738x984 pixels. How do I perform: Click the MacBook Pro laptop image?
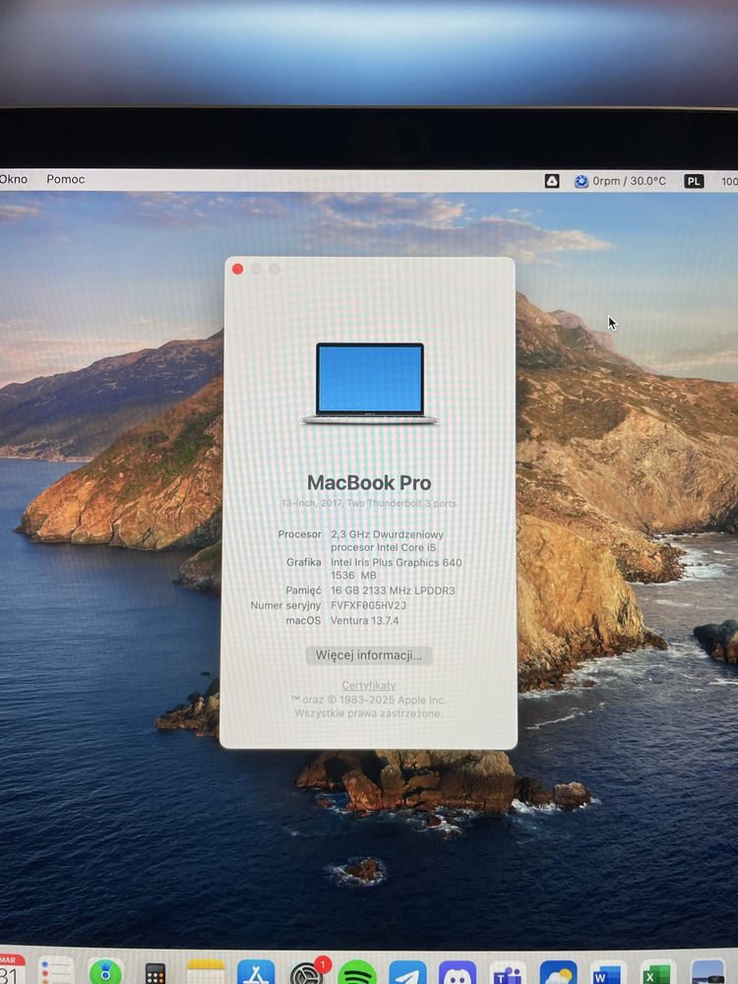click(x=370, y=384)
